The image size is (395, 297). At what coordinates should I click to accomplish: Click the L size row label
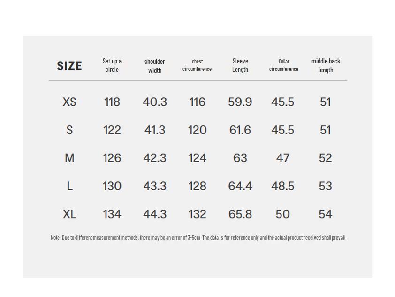[69, 187]
